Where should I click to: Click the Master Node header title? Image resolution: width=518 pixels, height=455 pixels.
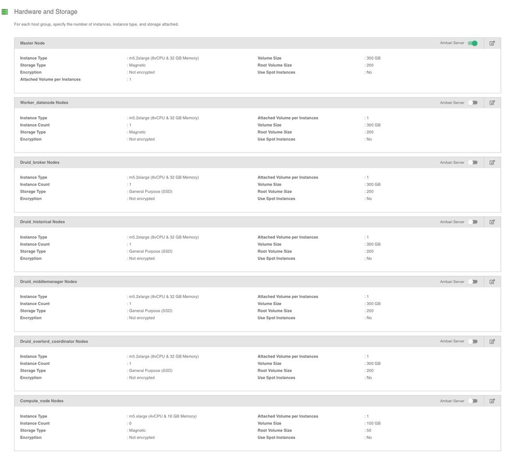coord(32,43)
